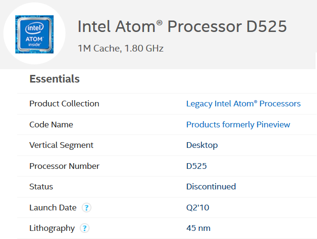Screen dimensions: 317x239
Task: Click the Discontinued status value
Action: pyautogui.click(x=211, y=187)
